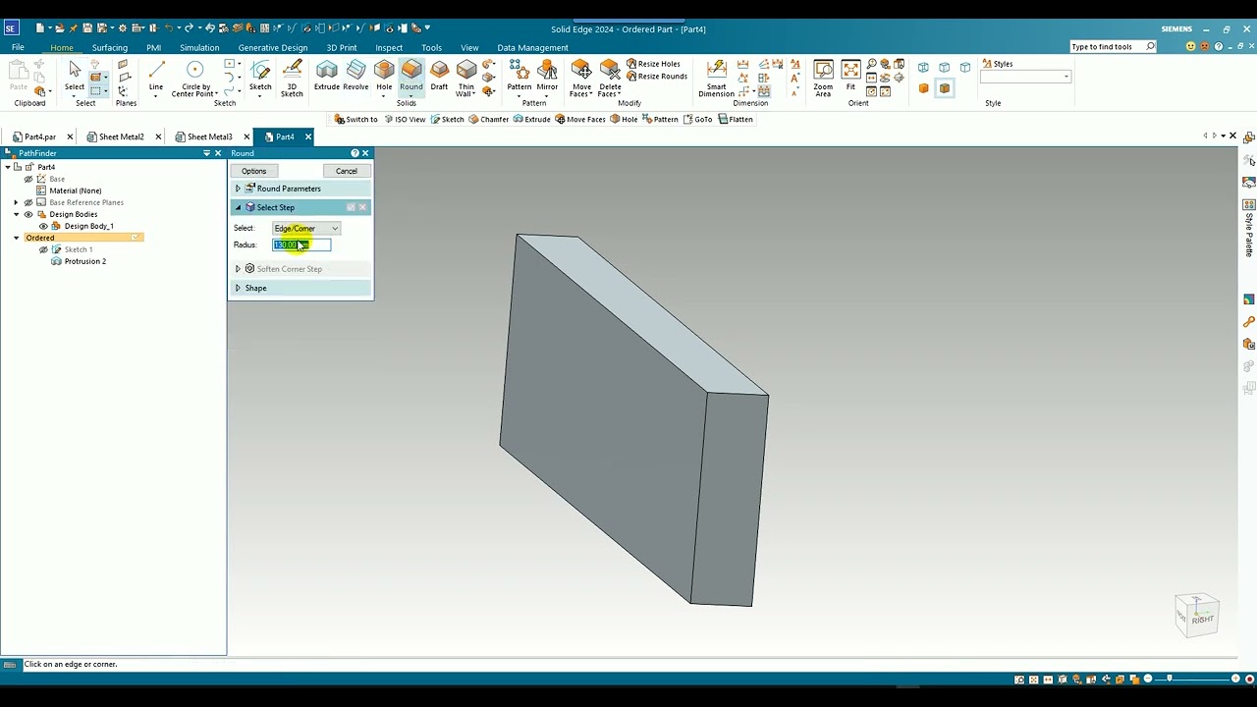Cancel the Round command

point(346,171)
